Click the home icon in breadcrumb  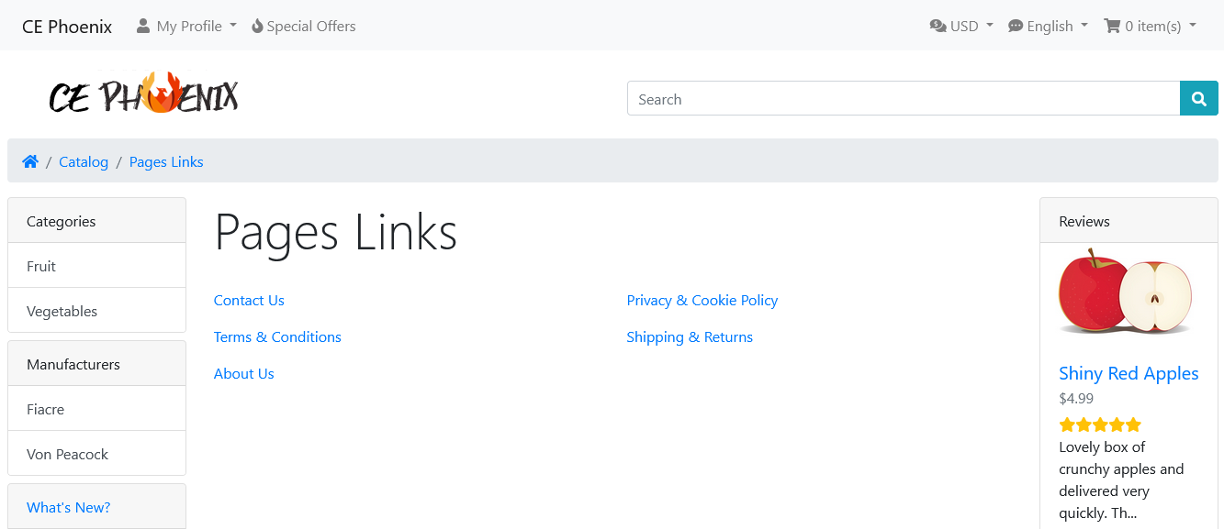[x=30, y=161]
